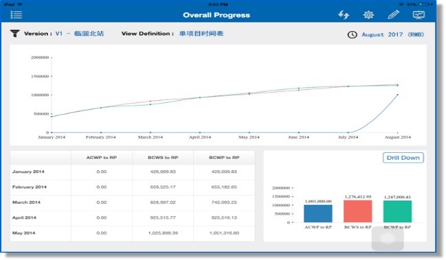
Task: Select the February 2014 table row
Action: tap(133, 187)
